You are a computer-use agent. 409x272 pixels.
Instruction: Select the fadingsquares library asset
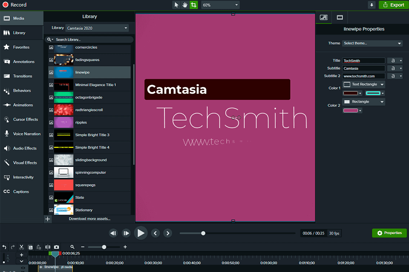tap(89, 60)
